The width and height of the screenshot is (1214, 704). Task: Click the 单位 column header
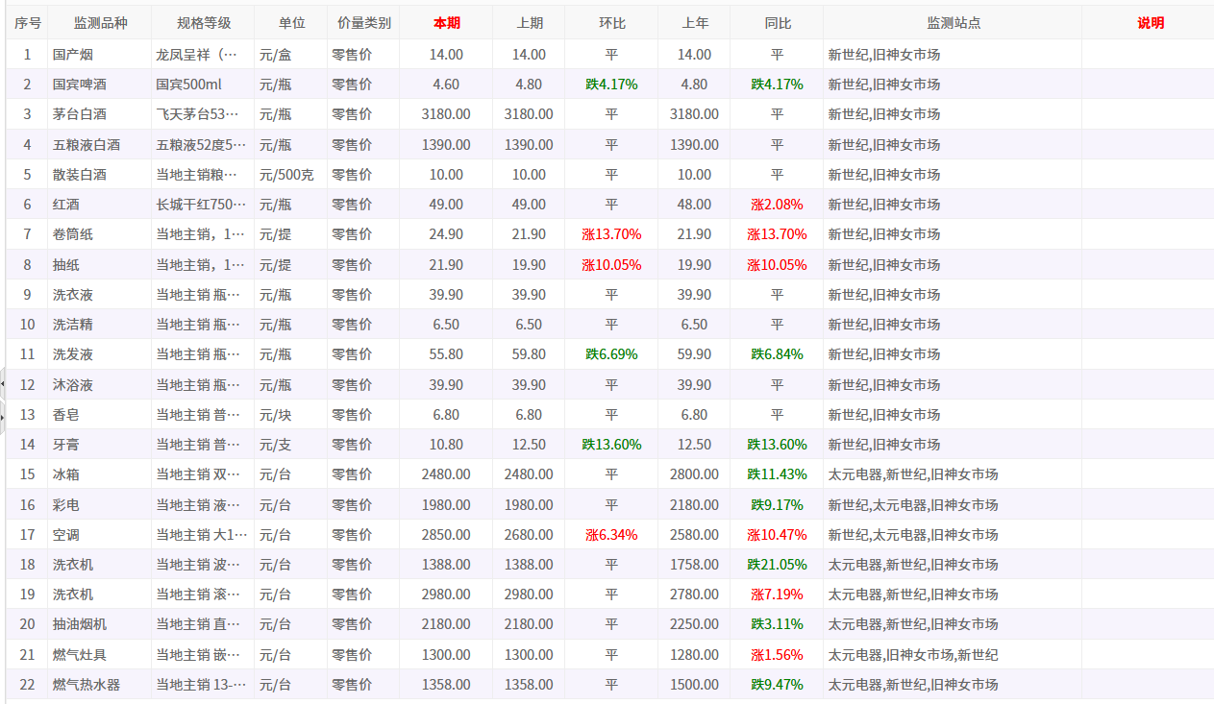[291, 23]
